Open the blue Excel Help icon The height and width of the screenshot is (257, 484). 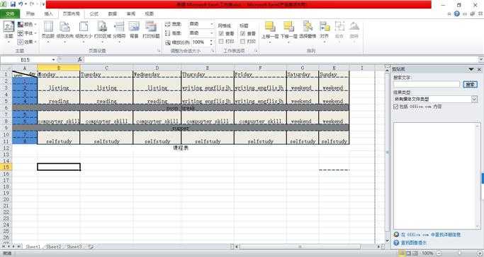click(457, 14)
